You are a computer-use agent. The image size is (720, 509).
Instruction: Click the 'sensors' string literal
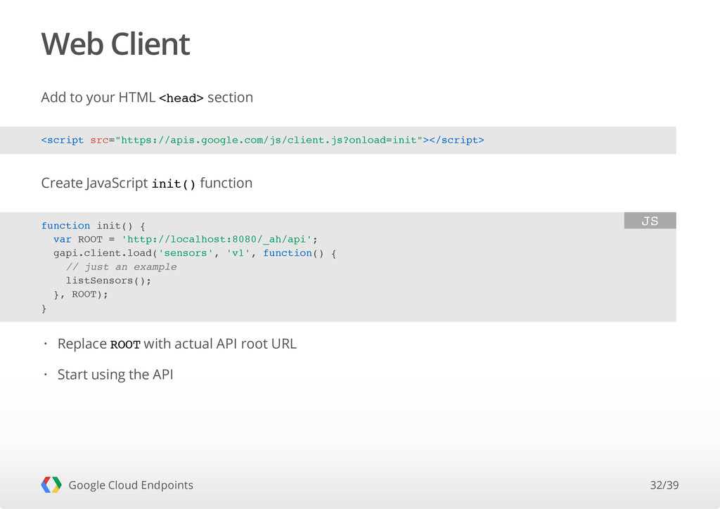pos(186,253)
